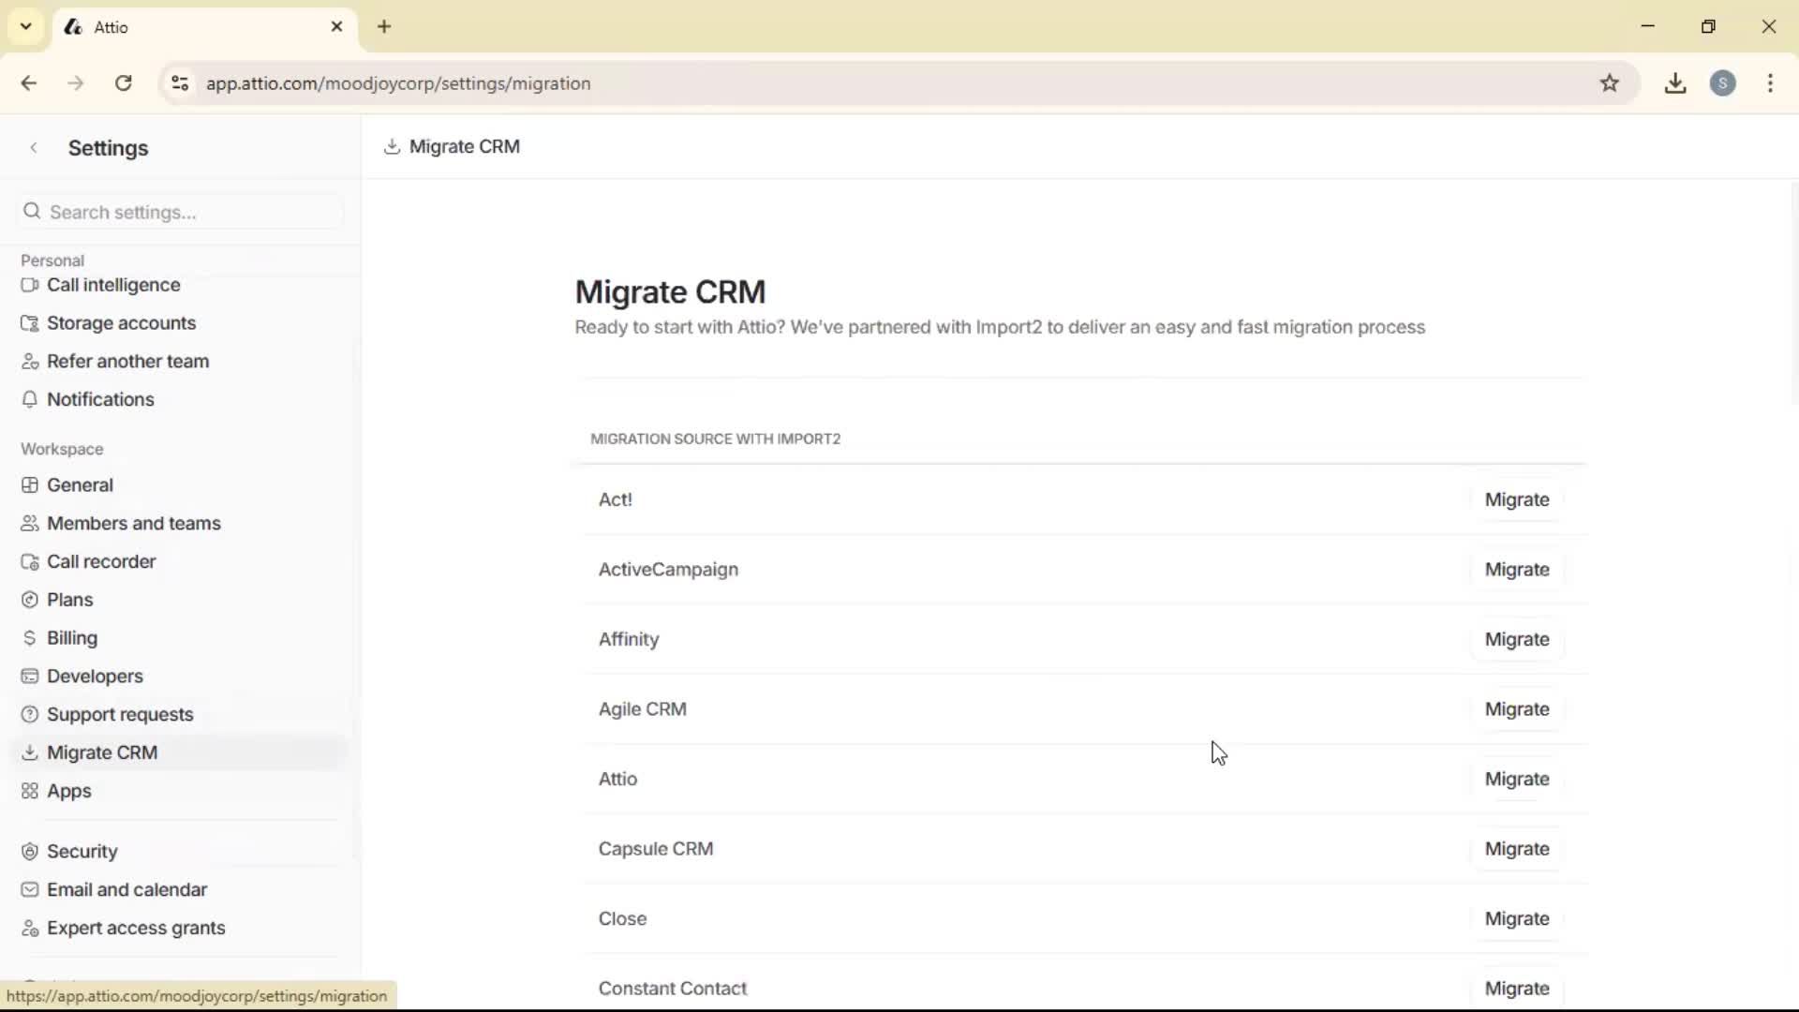Open the Security shield icon
The width and height of the screenshot is (1799, 1012).
point(31,851)
